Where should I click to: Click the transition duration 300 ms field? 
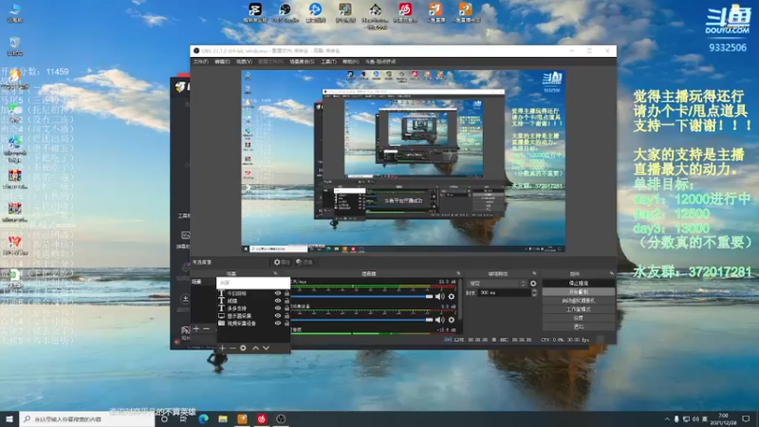point(504,293)
